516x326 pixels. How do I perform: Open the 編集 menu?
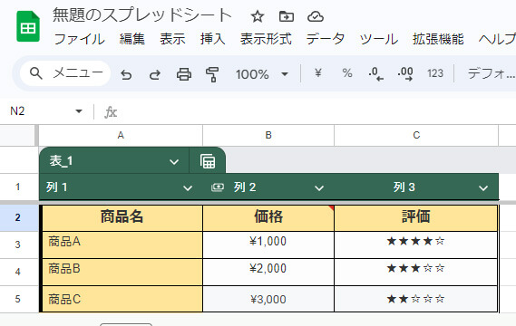click(132, 39)
